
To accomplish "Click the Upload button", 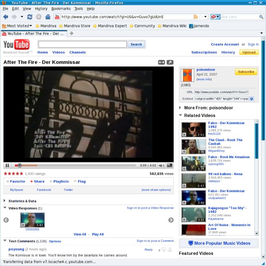I will [x=249, y=52].
